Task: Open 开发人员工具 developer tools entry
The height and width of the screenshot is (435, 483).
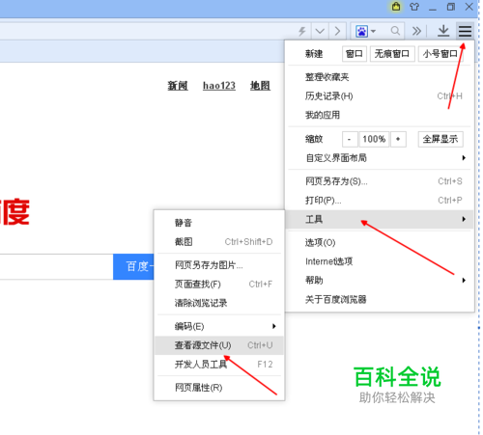Action: (219, 365)
